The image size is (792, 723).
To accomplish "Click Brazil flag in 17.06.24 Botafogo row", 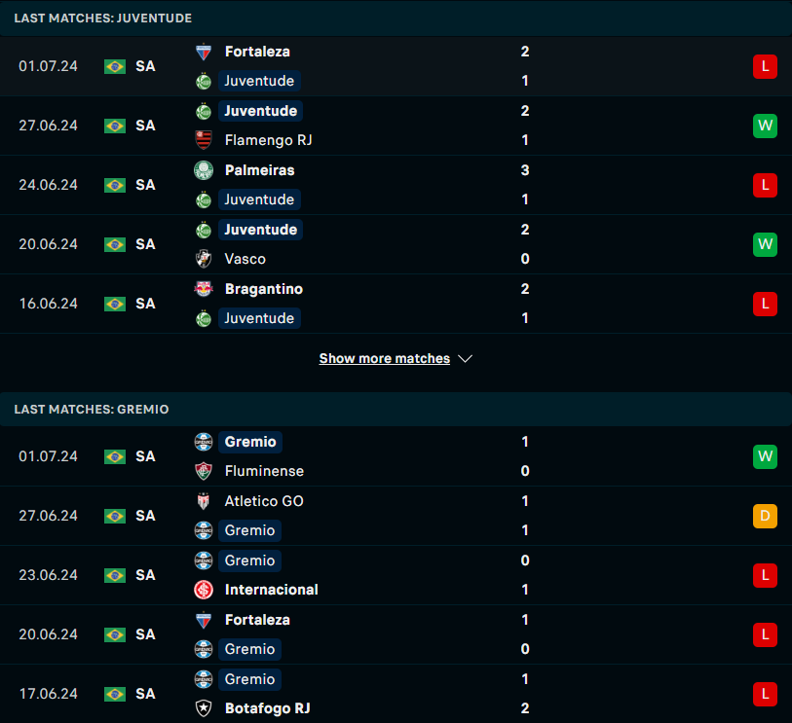I will pos(115,694).
